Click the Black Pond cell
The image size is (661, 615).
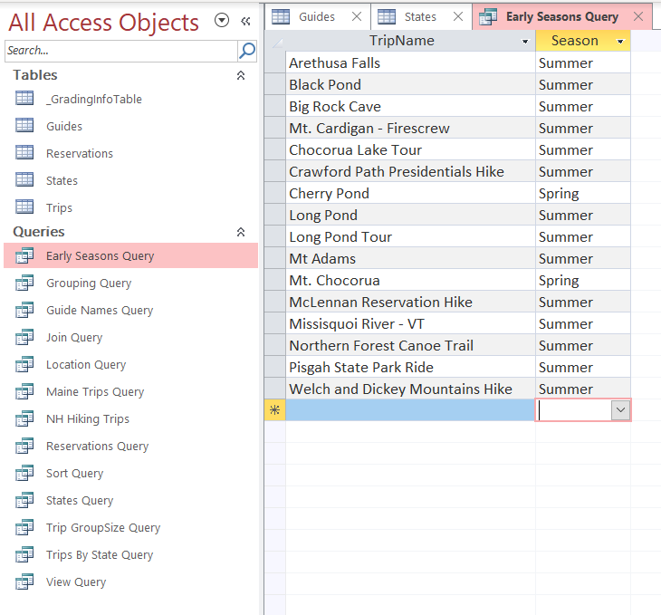pos(410,85)
